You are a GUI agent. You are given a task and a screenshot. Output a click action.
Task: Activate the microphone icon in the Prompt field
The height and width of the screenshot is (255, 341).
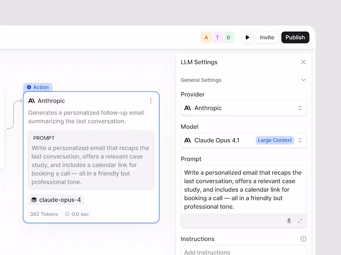click(289, 221)
